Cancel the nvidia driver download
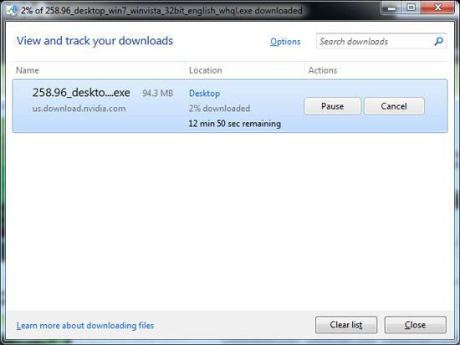Screen dimensions: 460x345 [394, 106]
